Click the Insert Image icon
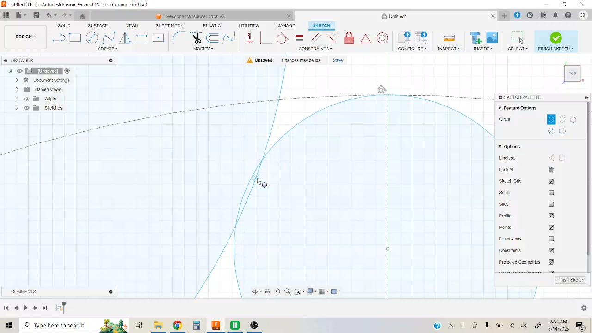This screenshot has height=333, width=592. pos(492,38)
